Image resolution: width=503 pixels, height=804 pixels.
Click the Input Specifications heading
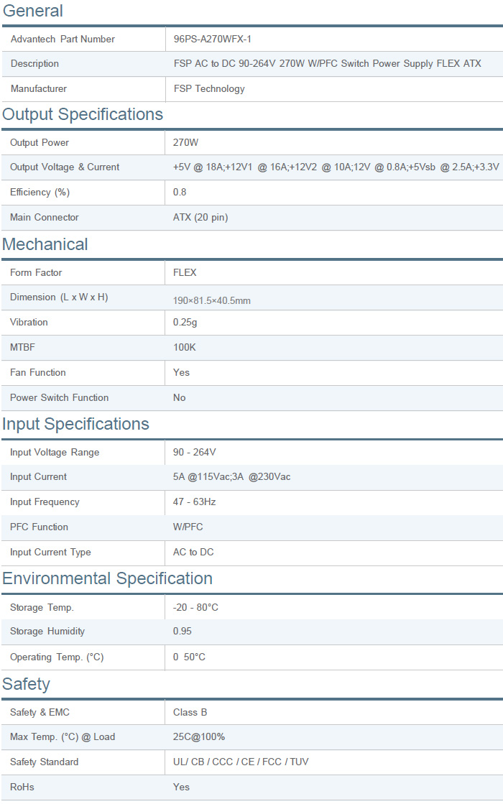click(75, 424)
